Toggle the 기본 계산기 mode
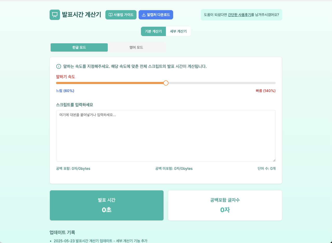This screenshot has height=243, width=332. pyautogui.click(x=153, y=31)
